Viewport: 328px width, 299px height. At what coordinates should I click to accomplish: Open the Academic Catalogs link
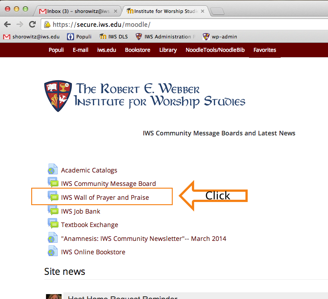(x=89, y=170)
